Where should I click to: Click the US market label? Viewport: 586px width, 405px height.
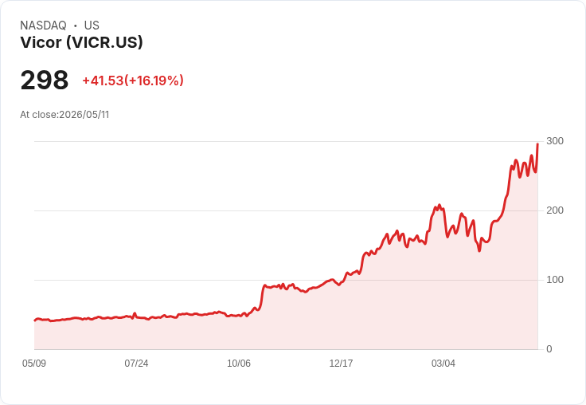[x=92, y=26]
